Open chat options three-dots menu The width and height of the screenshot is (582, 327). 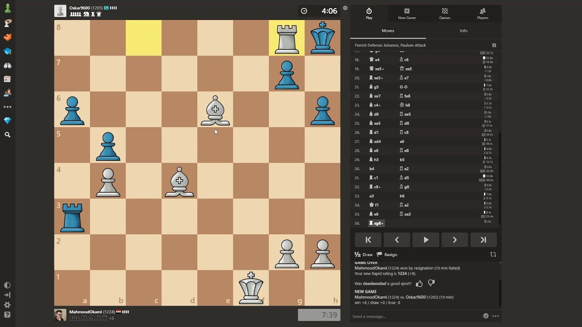tap(496, 316)
